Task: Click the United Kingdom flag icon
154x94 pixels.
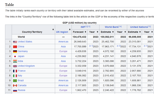Action: pos(15,66)
